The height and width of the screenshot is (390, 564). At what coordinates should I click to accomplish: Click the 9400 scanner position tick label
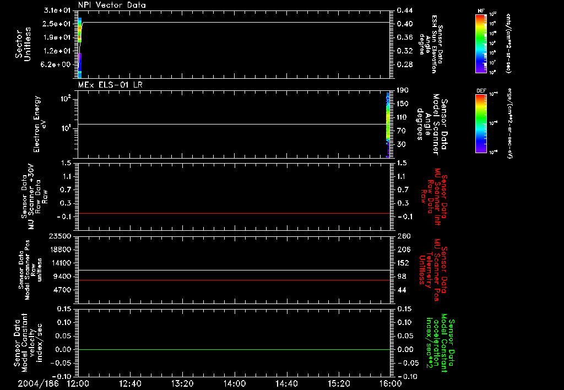pos(63,277)
